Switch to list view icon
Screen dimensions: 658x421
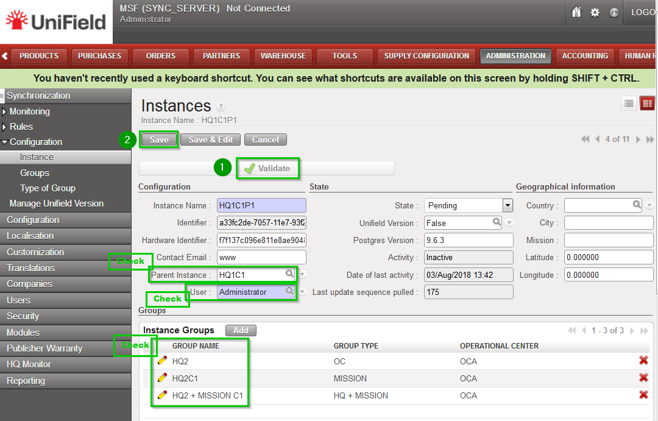629,104
